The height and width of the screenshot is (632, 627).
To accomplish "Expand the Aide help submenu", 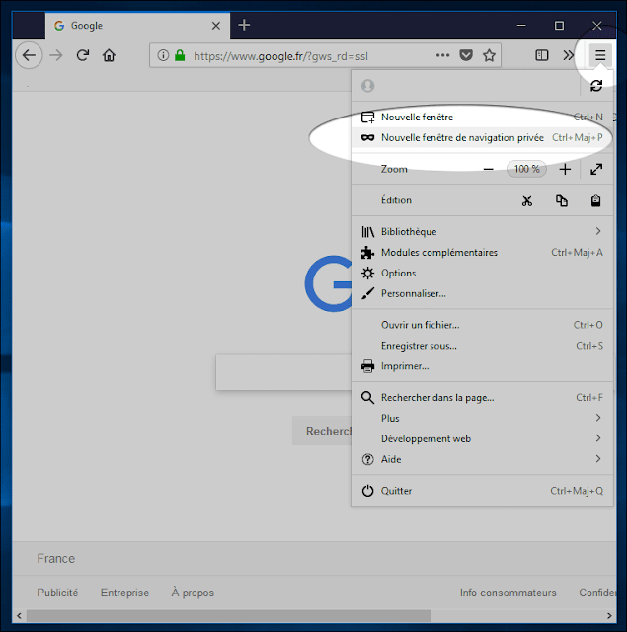I will coord(482,459).
